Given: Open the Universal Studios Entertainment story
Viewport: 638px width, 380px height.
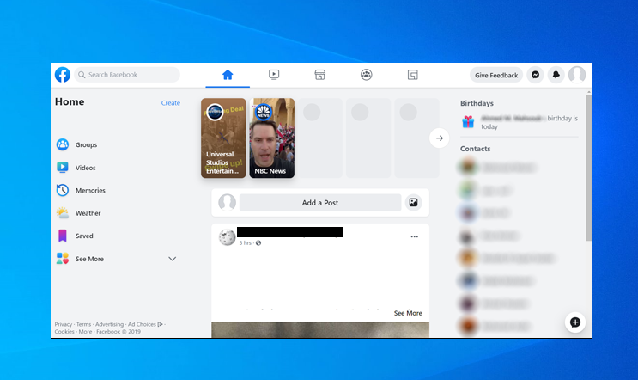Looking at the screenshot, I should pos(223,138).
